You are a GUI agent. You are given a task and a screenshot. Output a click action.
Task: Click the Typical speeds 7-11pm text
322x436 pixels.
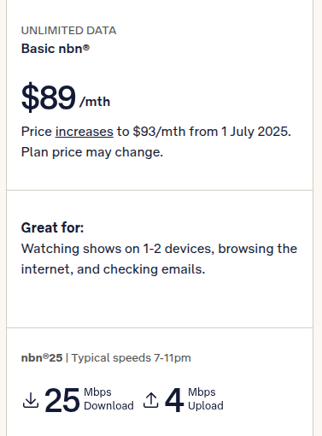tap(131, 358)
